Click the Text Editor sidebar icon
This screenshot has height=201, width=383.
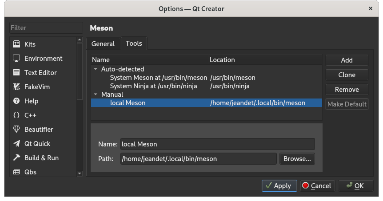click(16, 73)
